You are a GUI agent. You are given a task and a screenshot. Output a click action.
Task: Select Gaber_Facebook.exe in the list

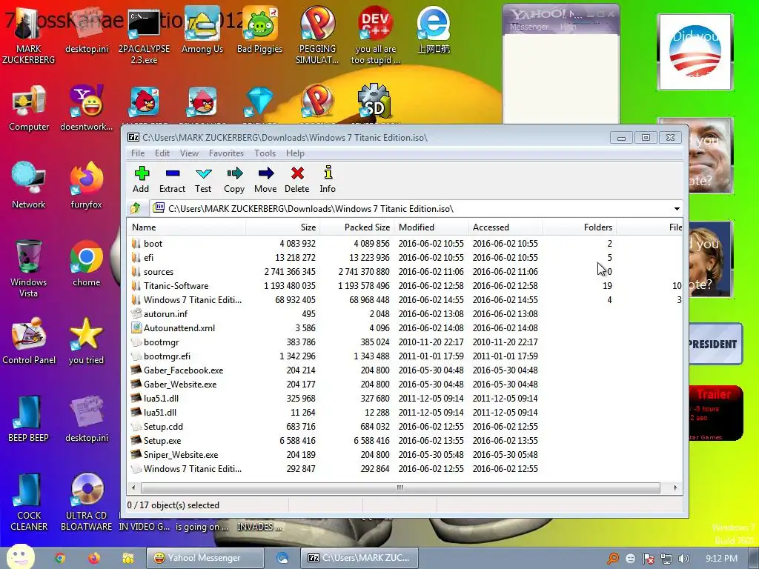(405, 370)
